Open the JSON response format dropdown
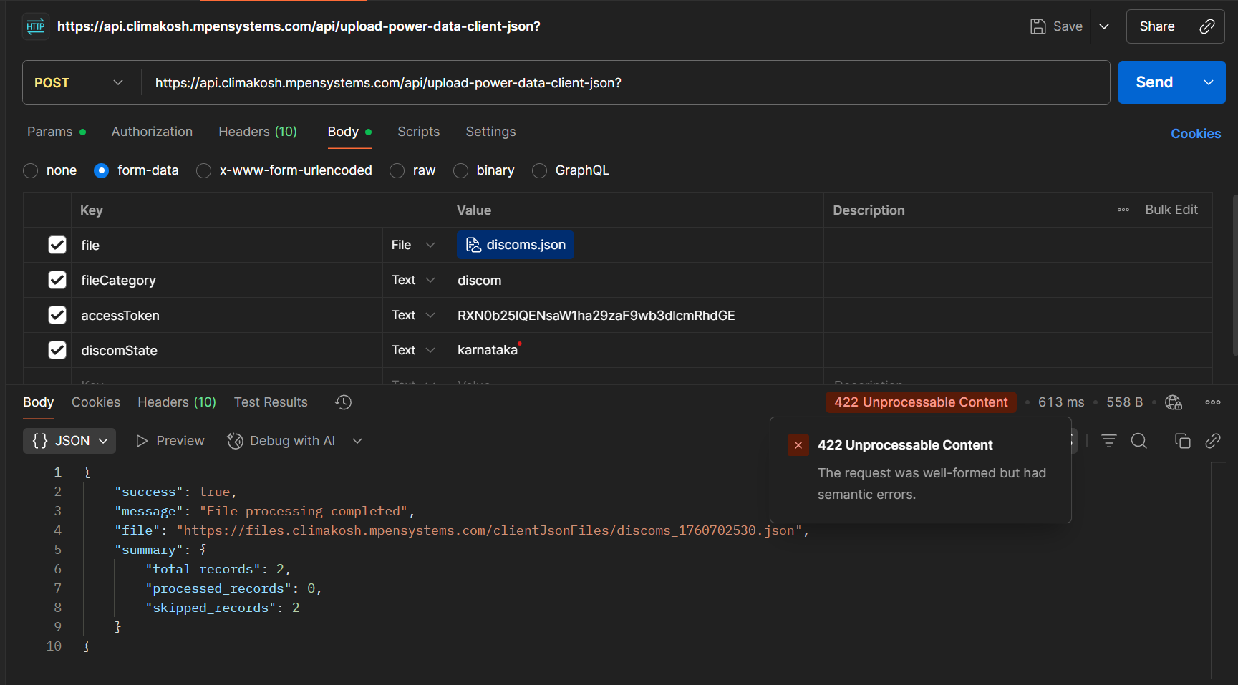Image resolution: width=1238 pixels, height=685 pixels. [69, 441]
